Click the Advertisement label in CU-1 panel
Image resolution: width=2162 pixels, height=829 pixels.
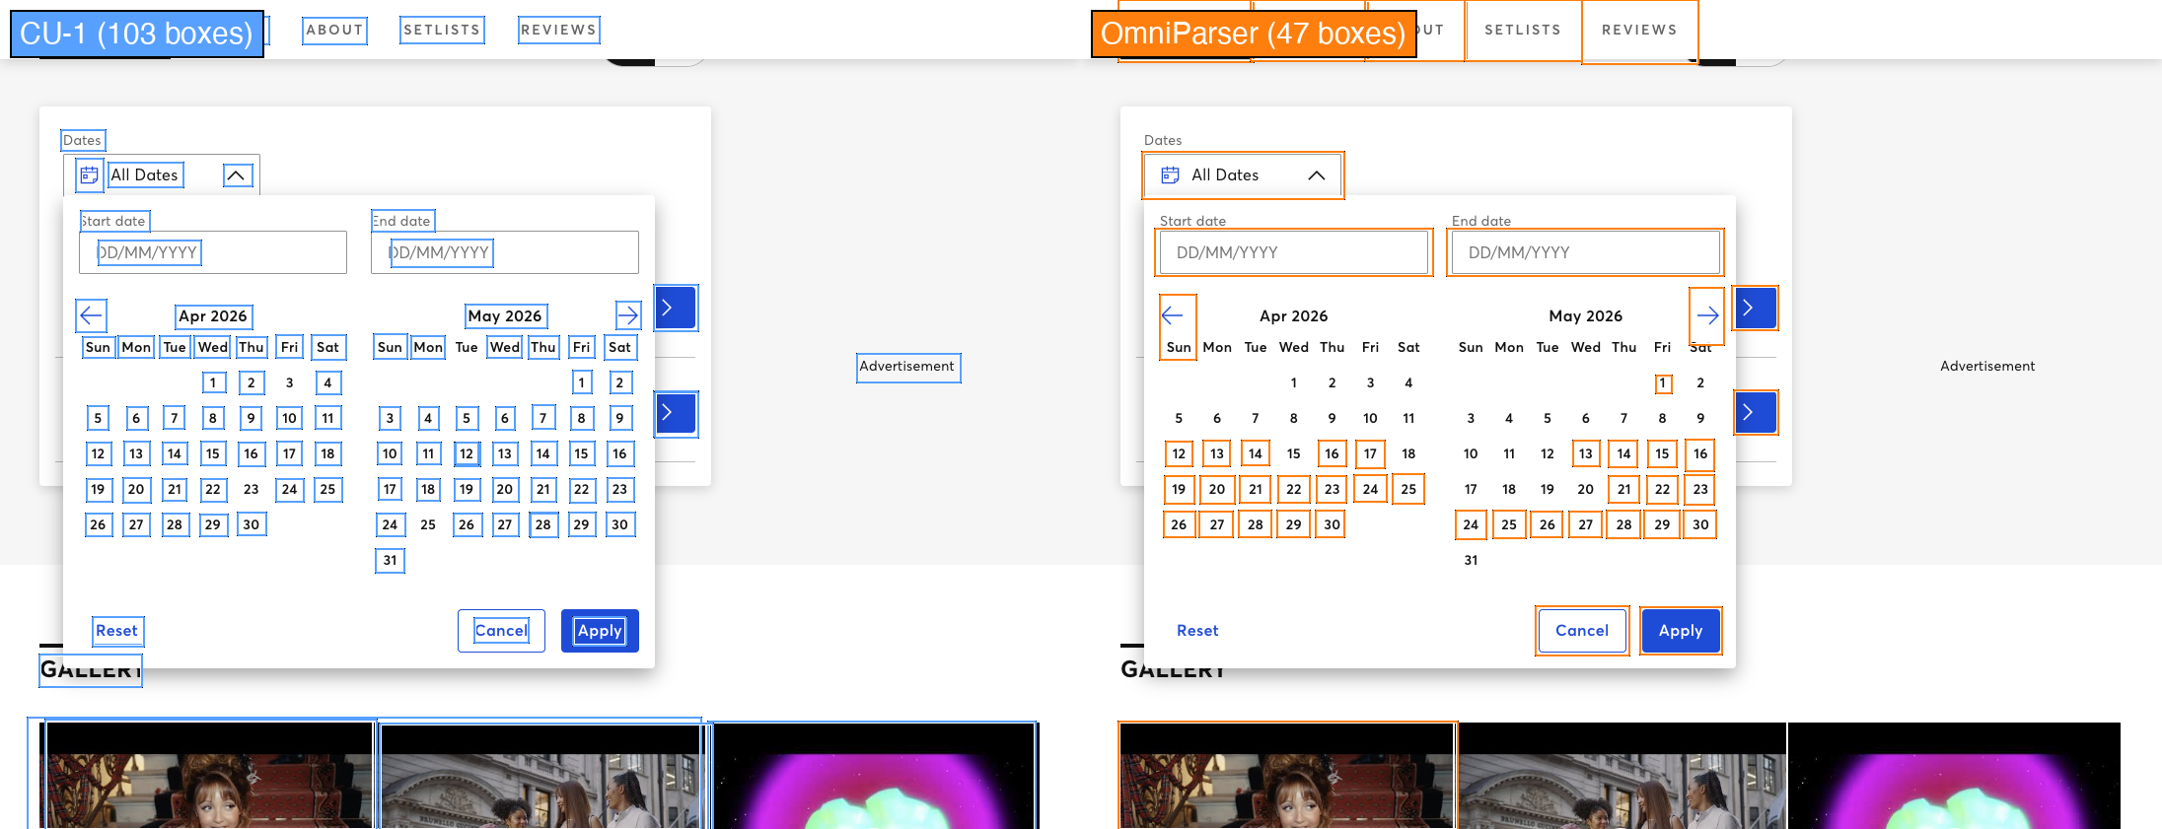click(x=906, y=366)
